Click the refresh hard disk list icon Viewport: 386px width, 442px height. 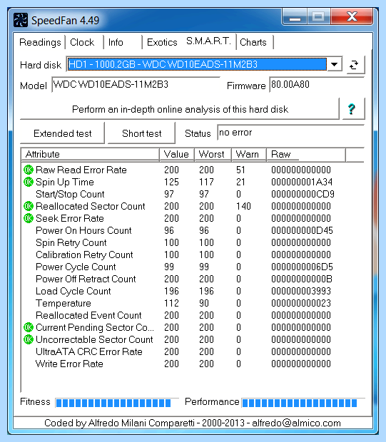click(355, 65)
